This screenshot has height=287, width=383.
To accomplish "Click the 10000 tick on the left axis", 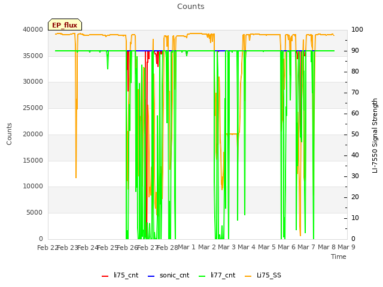I will [x=33, y=187].
